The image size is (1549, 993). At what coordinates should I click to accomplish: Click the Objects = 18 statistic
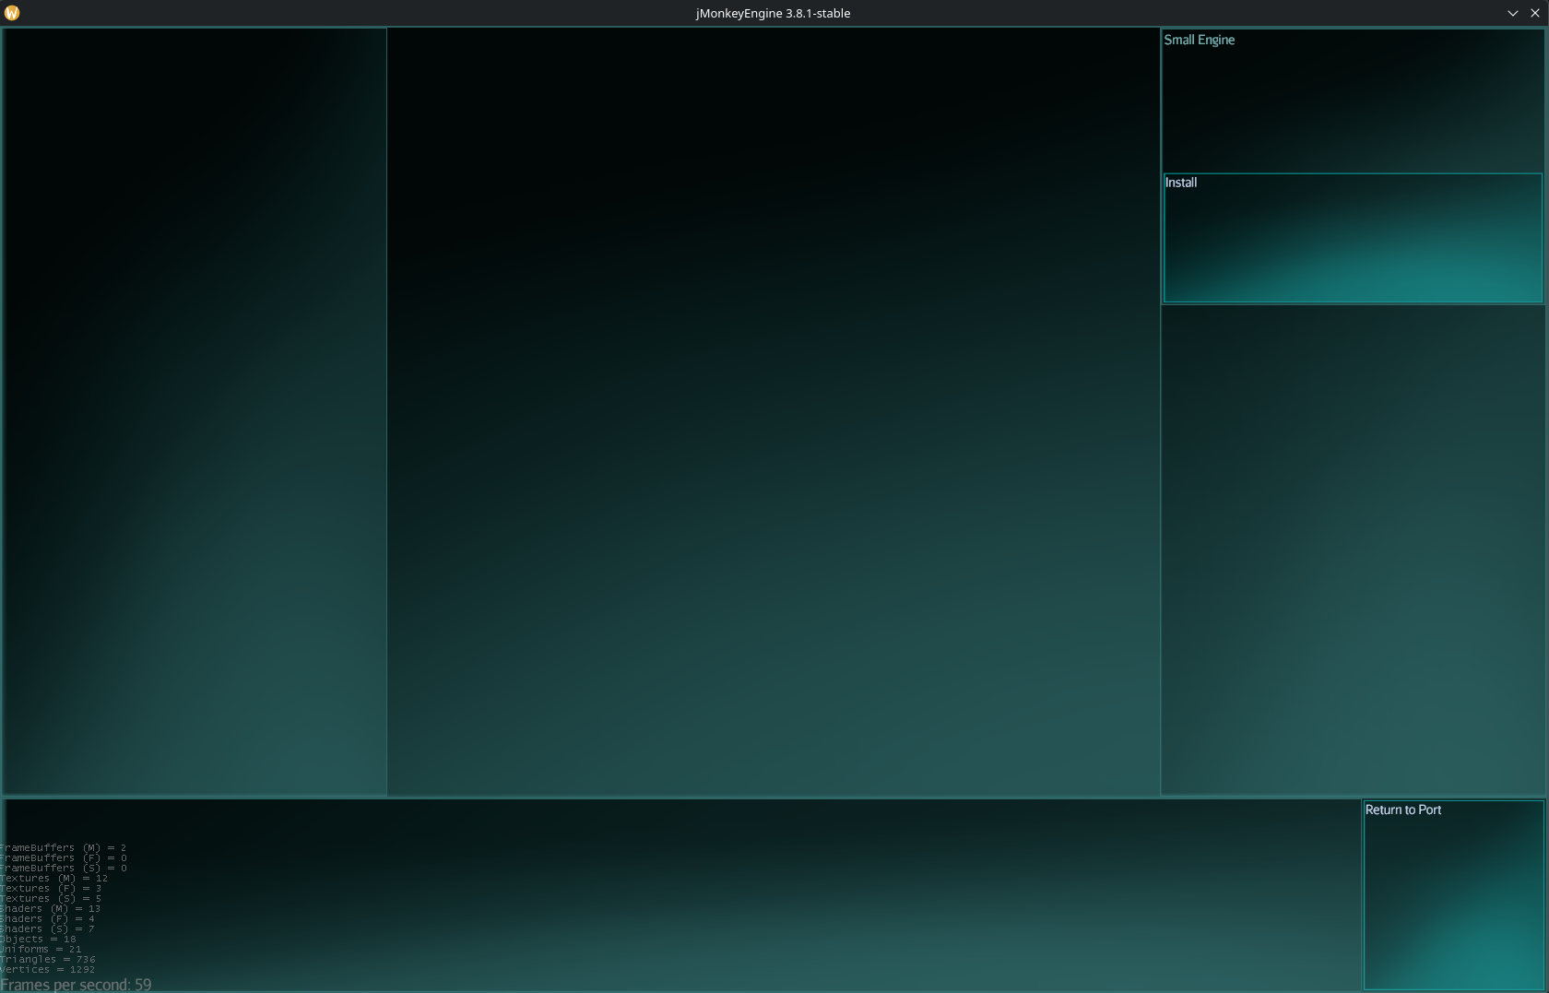point(38,939)
